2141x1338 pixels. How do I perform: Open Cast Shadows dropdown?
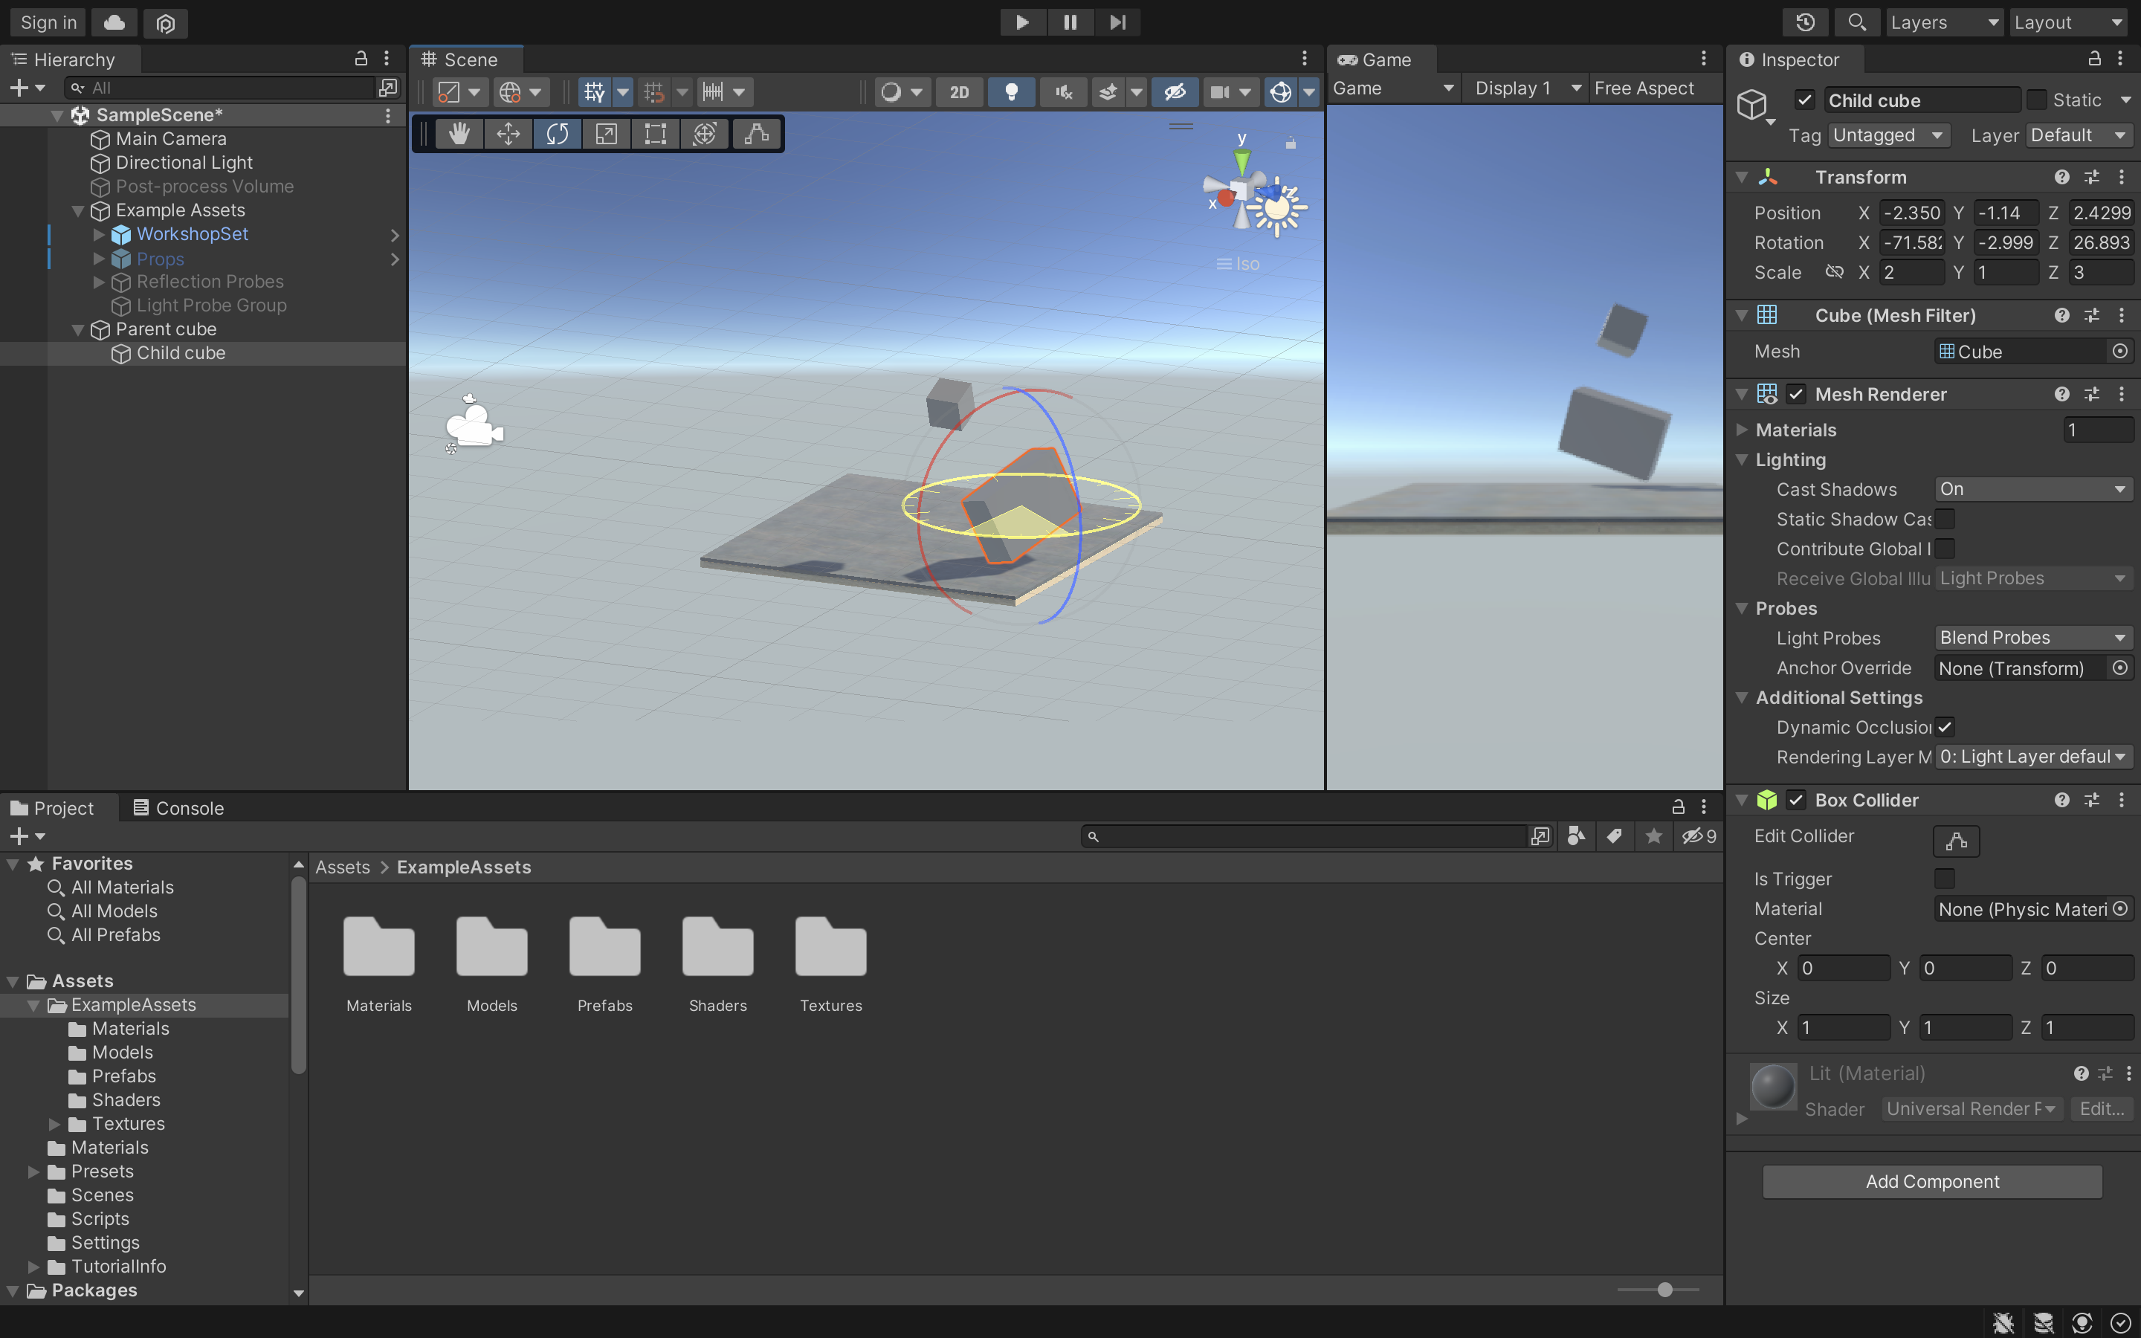point(2033,488)
